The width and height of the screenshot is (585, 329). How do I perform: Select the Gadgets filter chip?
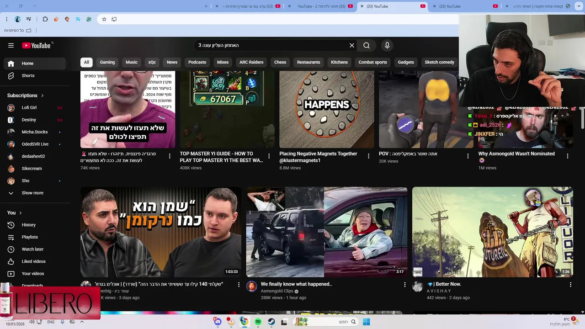click(406, 62)
